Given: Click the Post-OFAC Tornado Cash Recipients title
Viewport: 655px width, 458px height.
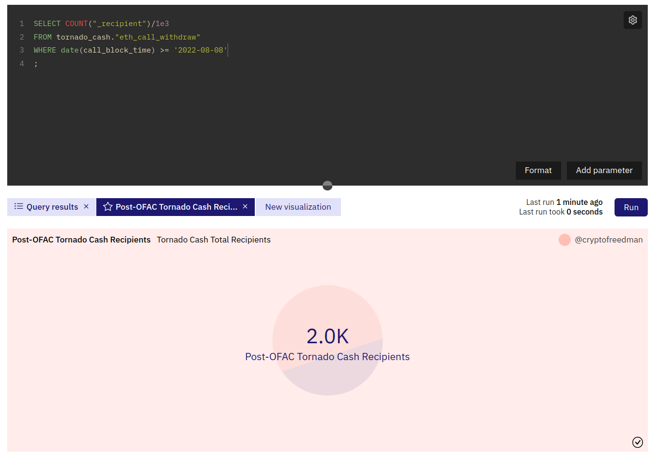Looking at the screenshot, I should pyautogui.click(x=81, y=240).
